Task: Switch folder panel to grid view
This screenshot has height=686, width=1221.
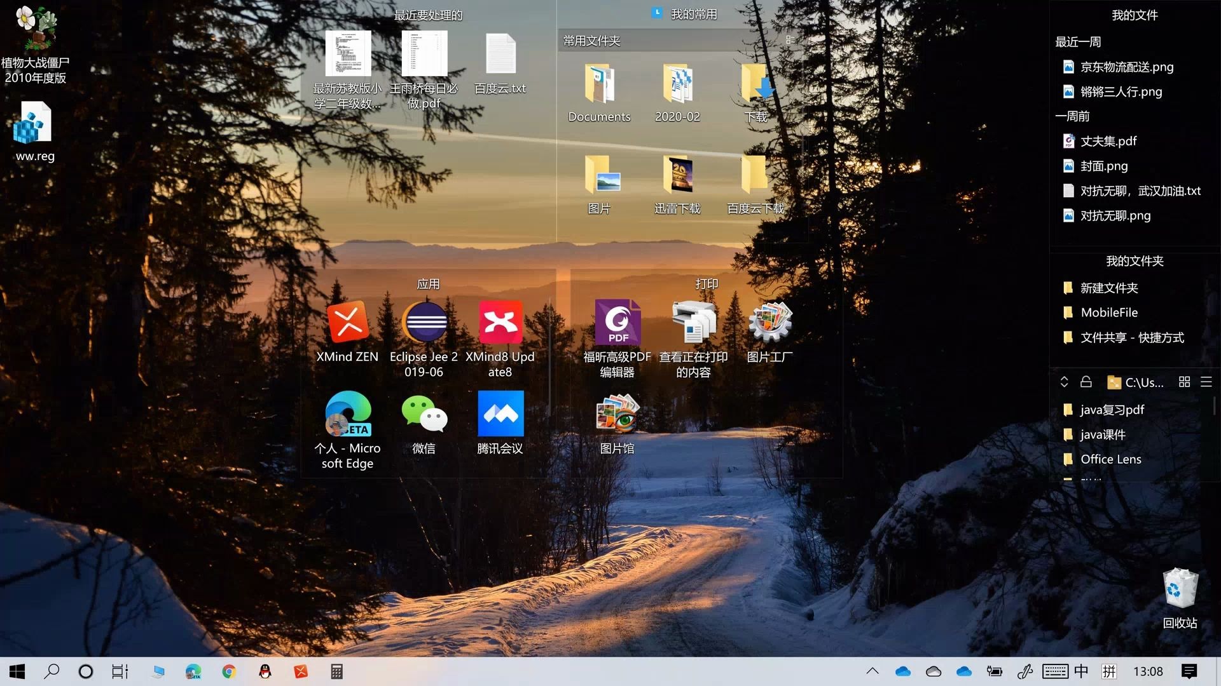Action: coord(1184,382)
